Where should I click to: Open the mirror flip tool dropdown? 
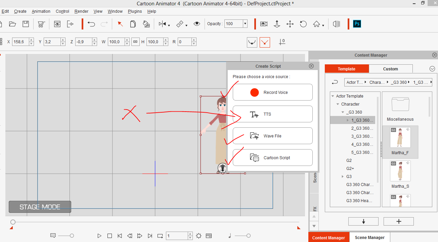click(x=169, y=25)
